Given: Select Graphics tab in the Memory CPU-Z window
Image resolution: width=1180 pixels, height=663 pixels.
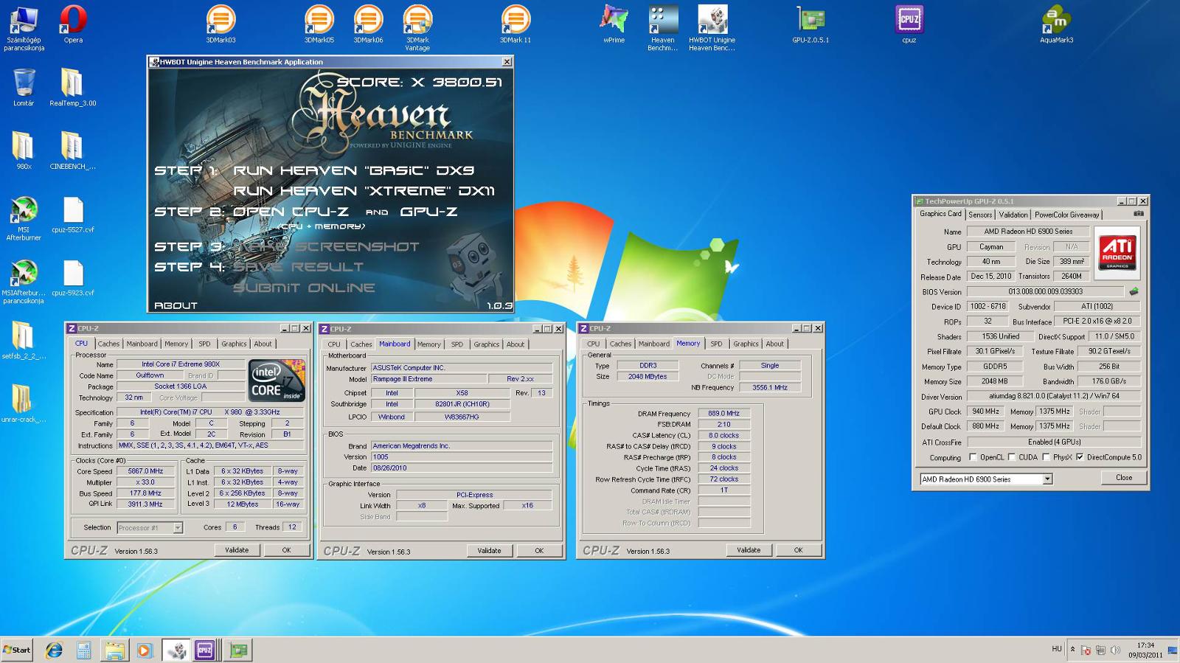Looking at the screenshot, I should coord(746,344).
